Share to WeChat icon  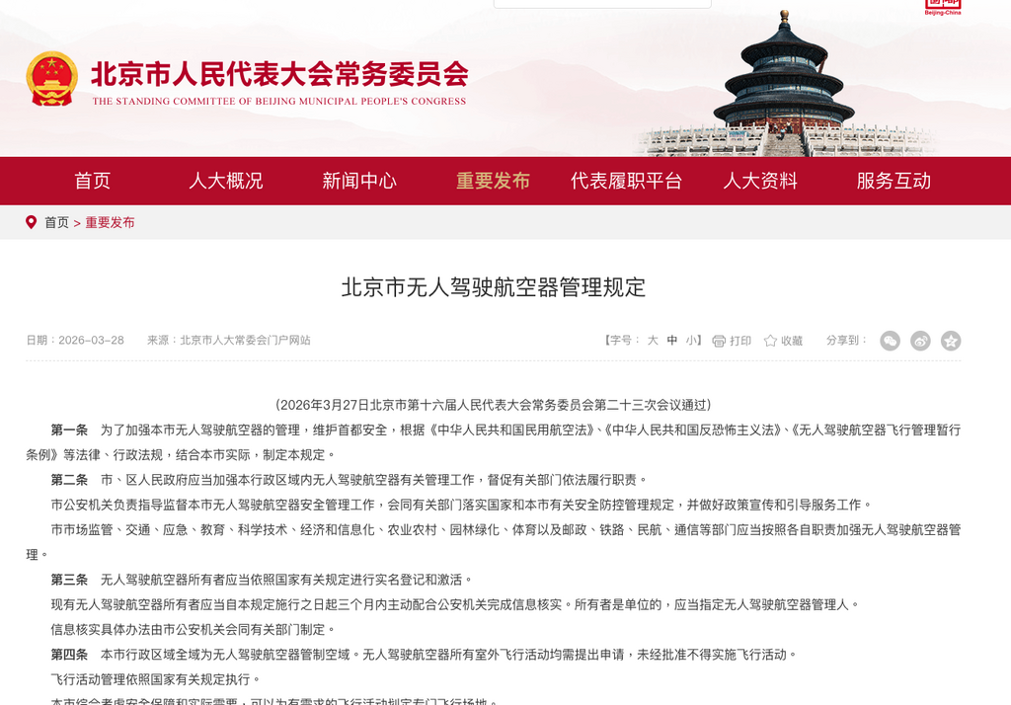point(890,341)
